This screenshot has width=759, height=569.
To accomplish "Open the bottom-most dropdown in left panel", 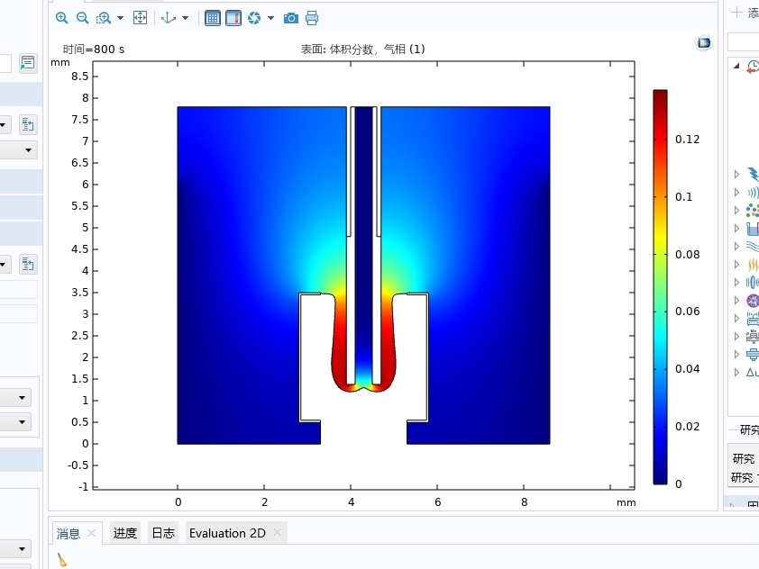I will (16, 548).
